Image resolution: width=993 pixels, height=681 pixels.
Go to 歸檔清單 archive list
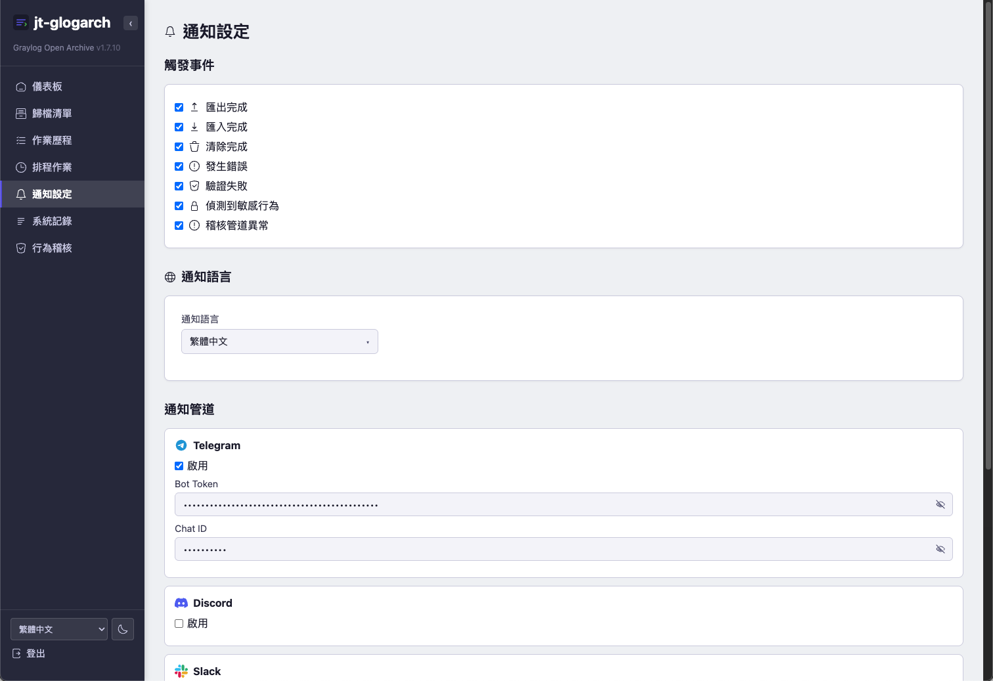(72, 114)
